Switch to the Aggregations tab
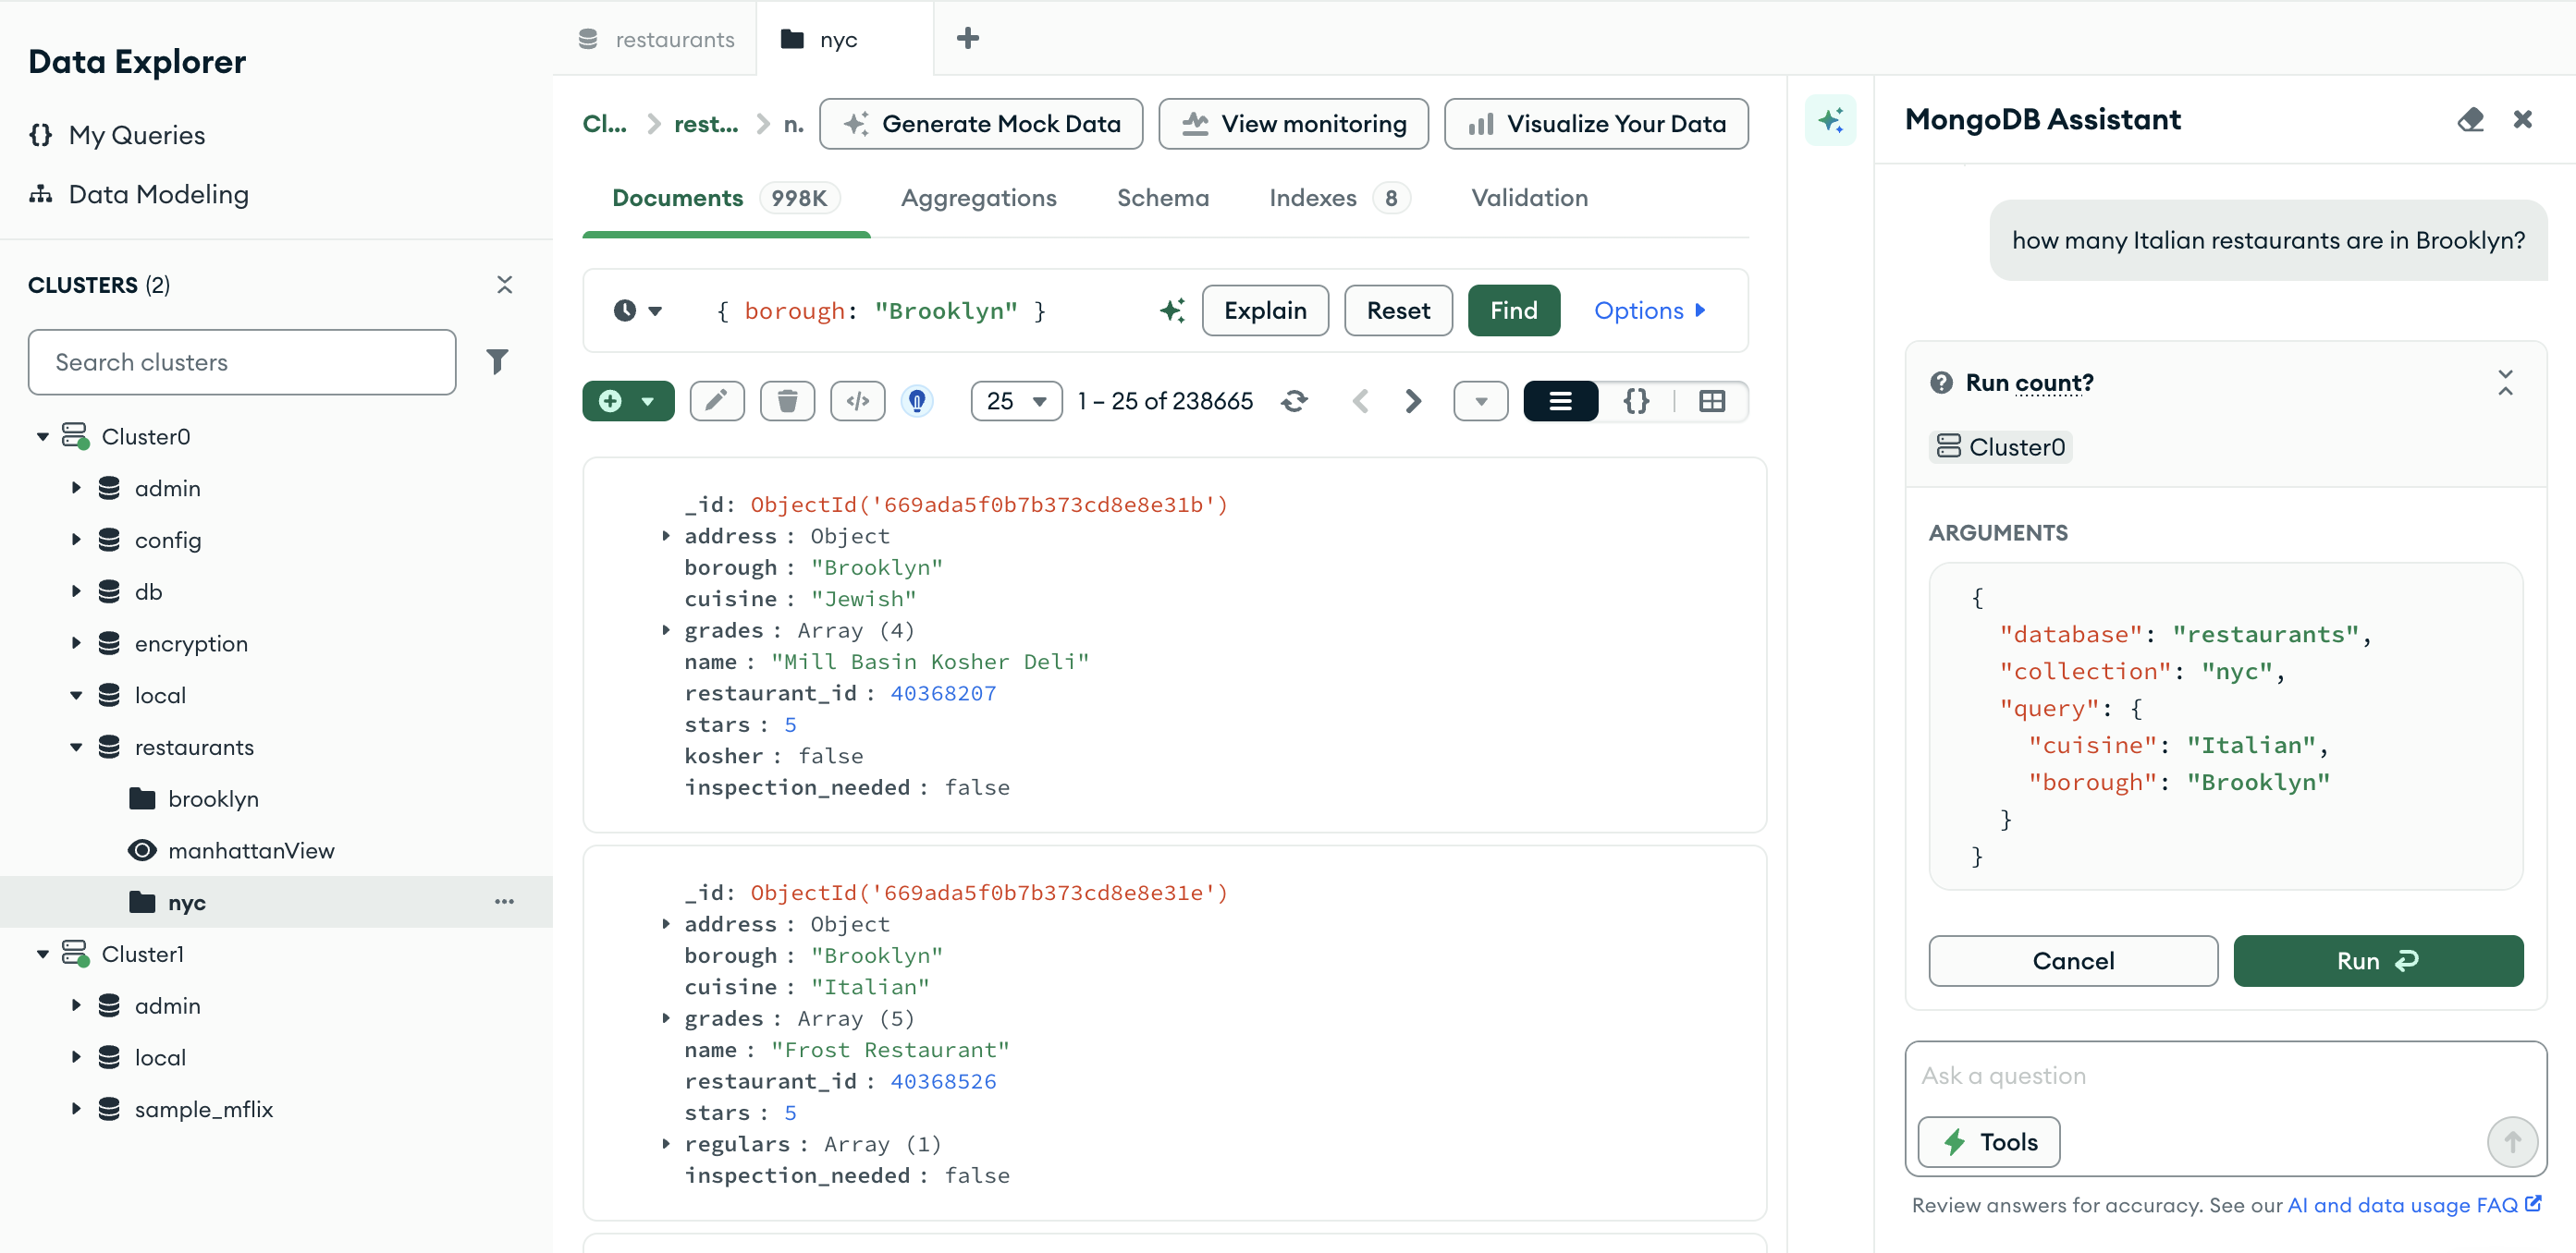The image size is (2576, 1253). [979, 198]
